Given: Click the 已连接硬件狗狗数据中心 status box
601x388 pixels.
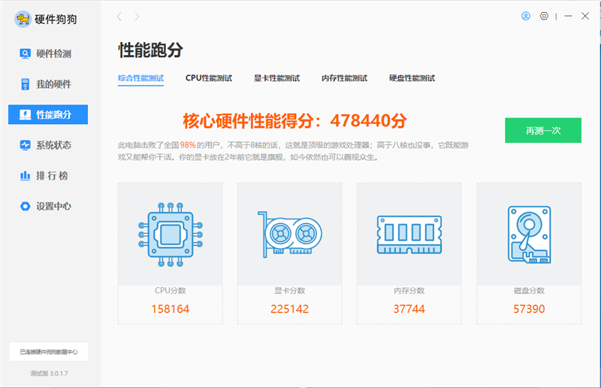Looking at the screenshot, I should tap(49, 352).
